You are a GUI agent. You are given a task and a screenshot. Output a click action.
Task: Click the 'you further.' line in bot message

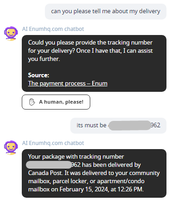[44, 59]
